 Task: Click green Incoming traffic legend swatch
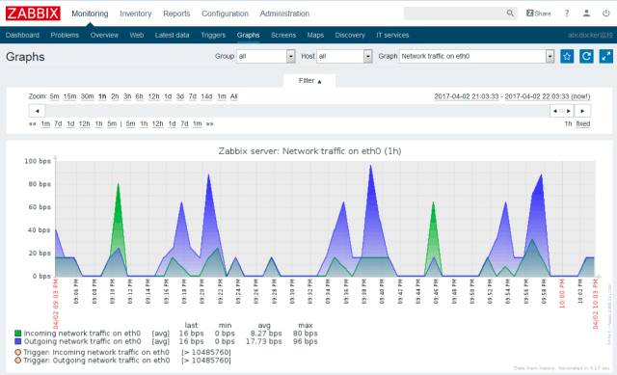(x=17, y=334)
